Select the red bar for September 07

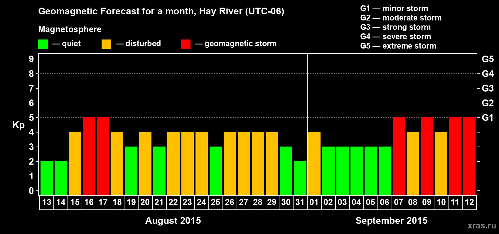(399, 156)
